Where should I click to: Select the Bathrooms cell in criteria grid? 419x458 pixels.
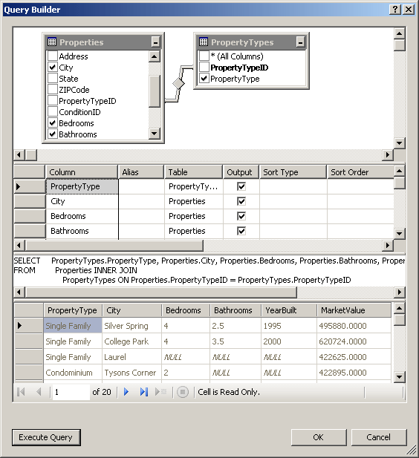click(x=82, y=231)
